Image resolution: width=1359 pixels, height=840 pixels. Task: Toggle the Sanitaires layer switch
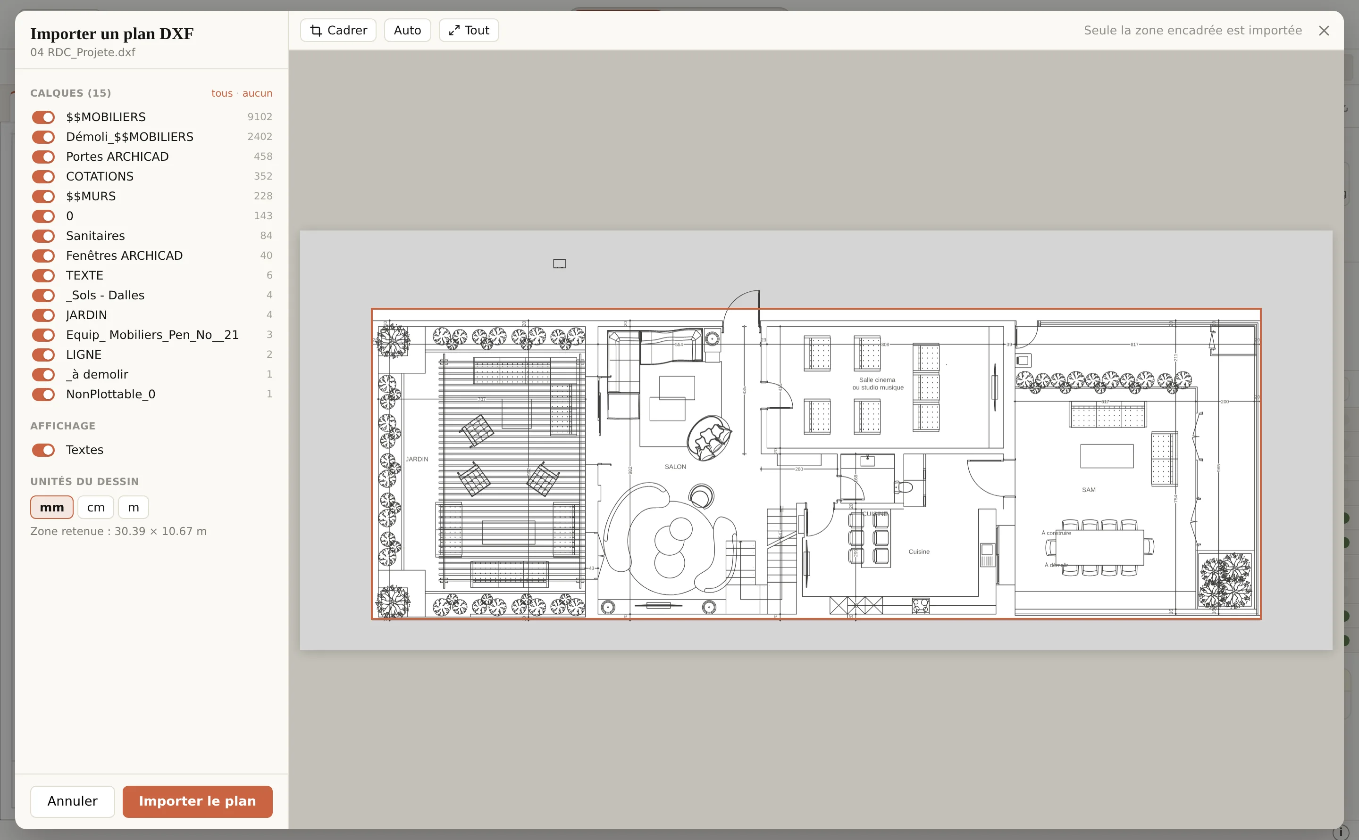click(43, 236)
